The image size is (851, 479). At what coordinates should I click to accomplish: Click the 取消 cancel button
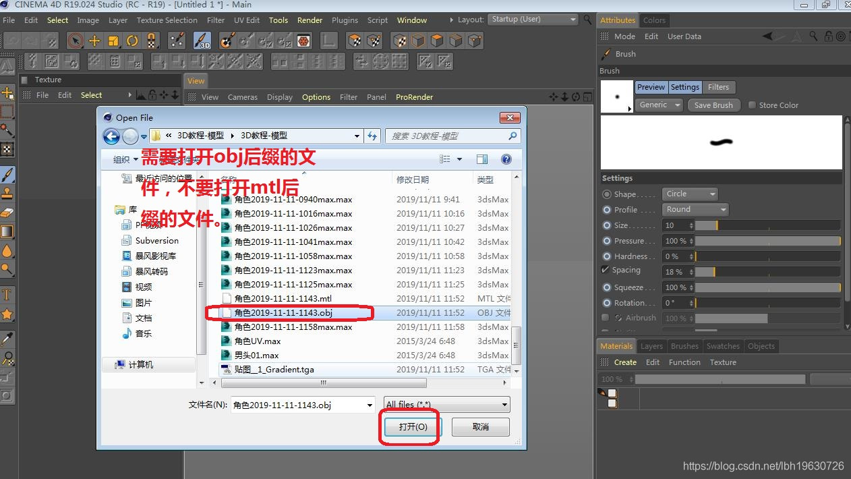[x=480, y=427]
